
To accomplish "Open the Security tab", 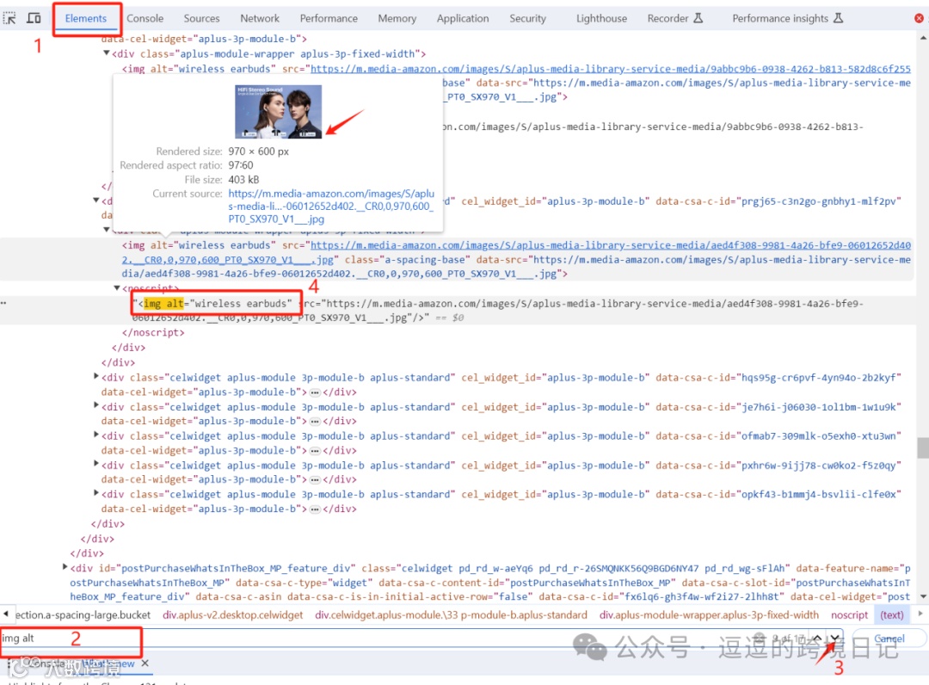I will click(x=528, y=18).
